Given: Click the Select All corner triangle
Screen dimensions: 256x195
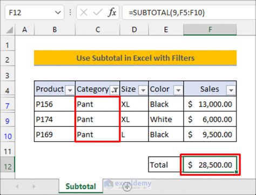Looking at the screenshot, I should coord(10,30).
